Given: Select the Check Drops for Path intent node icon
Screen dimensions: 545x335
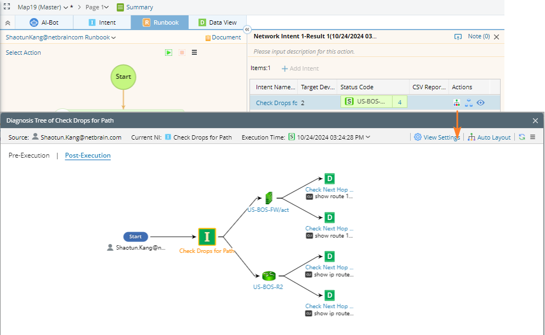Looking at the screenshot, I should [207, 237].
